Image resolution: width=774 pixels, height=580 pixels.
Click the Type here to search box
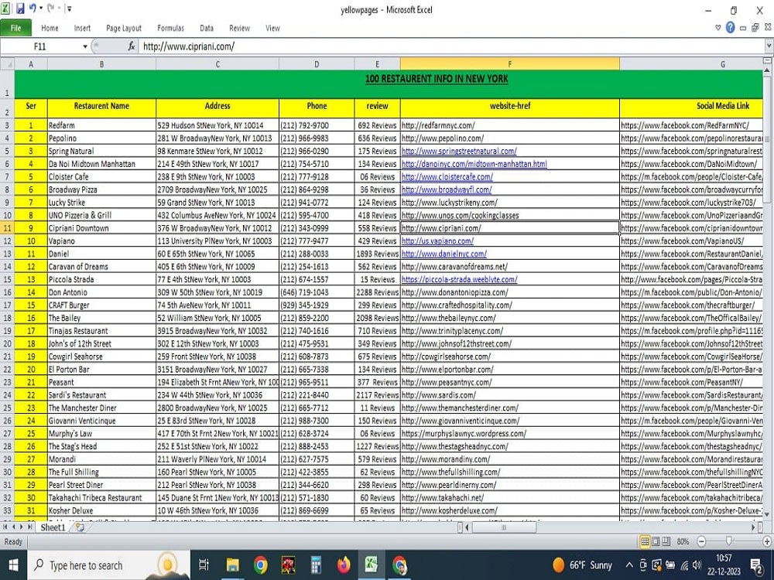click(108, 565)
